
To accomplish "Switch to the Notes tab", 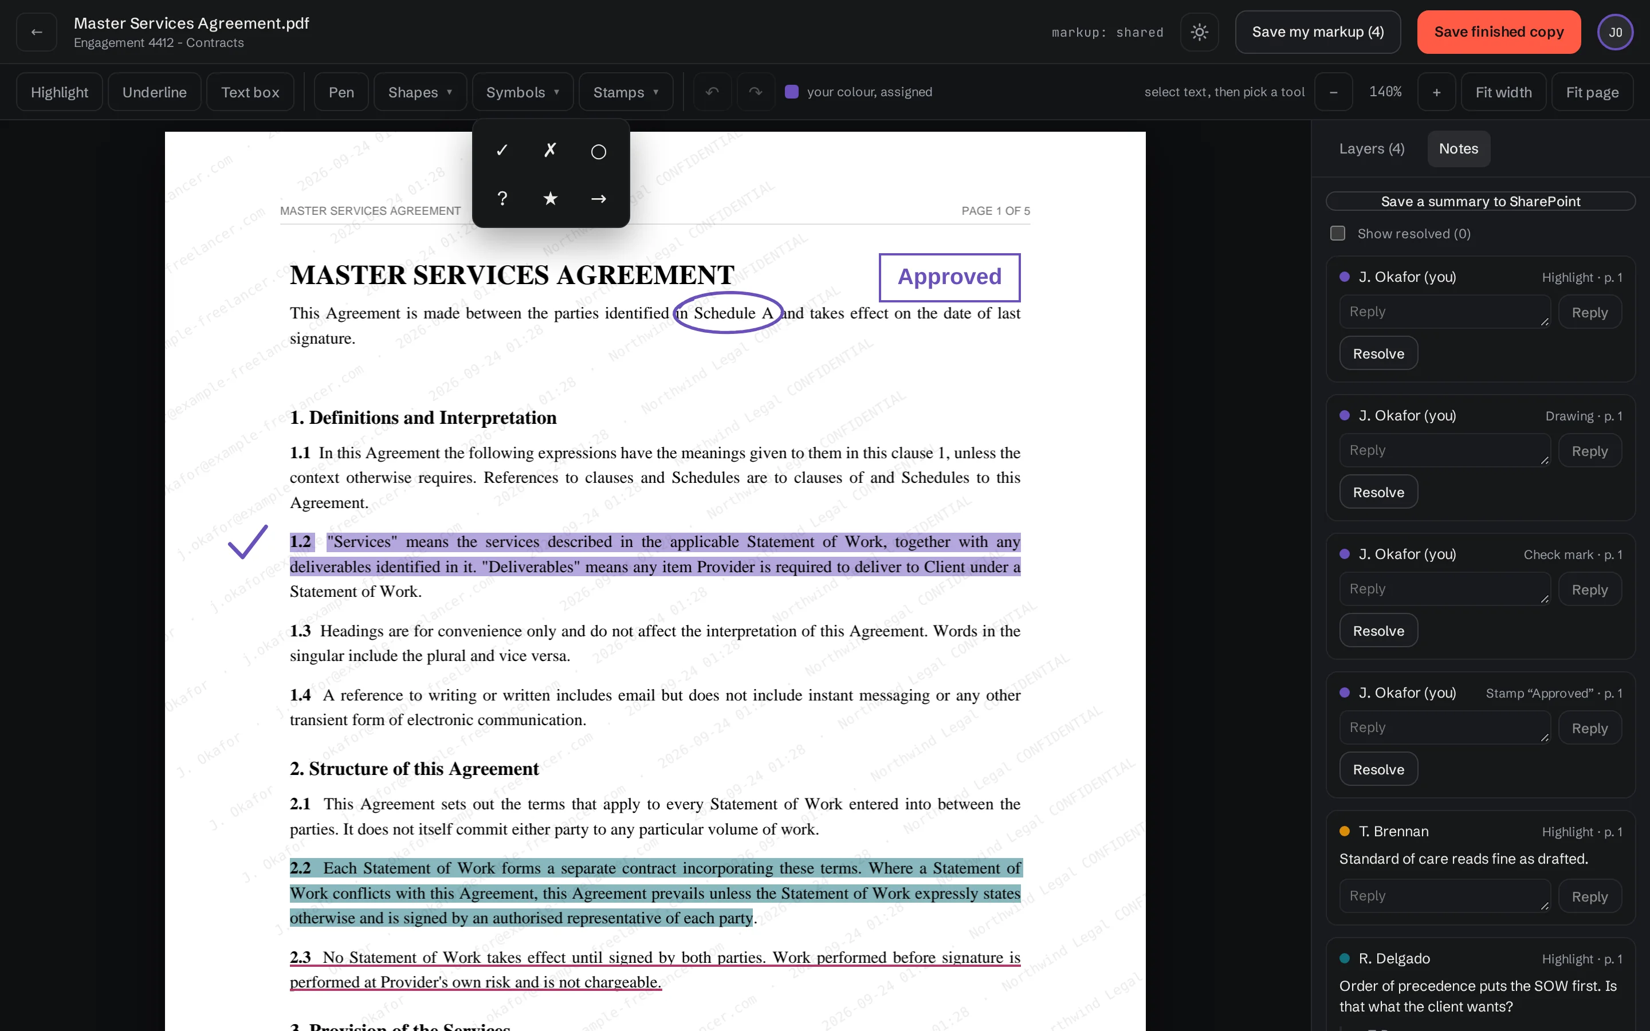I will click(x=1459, y=149).
